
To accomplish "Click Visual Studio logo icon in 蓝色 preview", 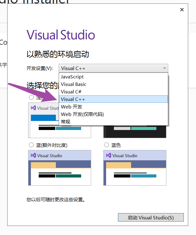I will click(x=109, y=155).
